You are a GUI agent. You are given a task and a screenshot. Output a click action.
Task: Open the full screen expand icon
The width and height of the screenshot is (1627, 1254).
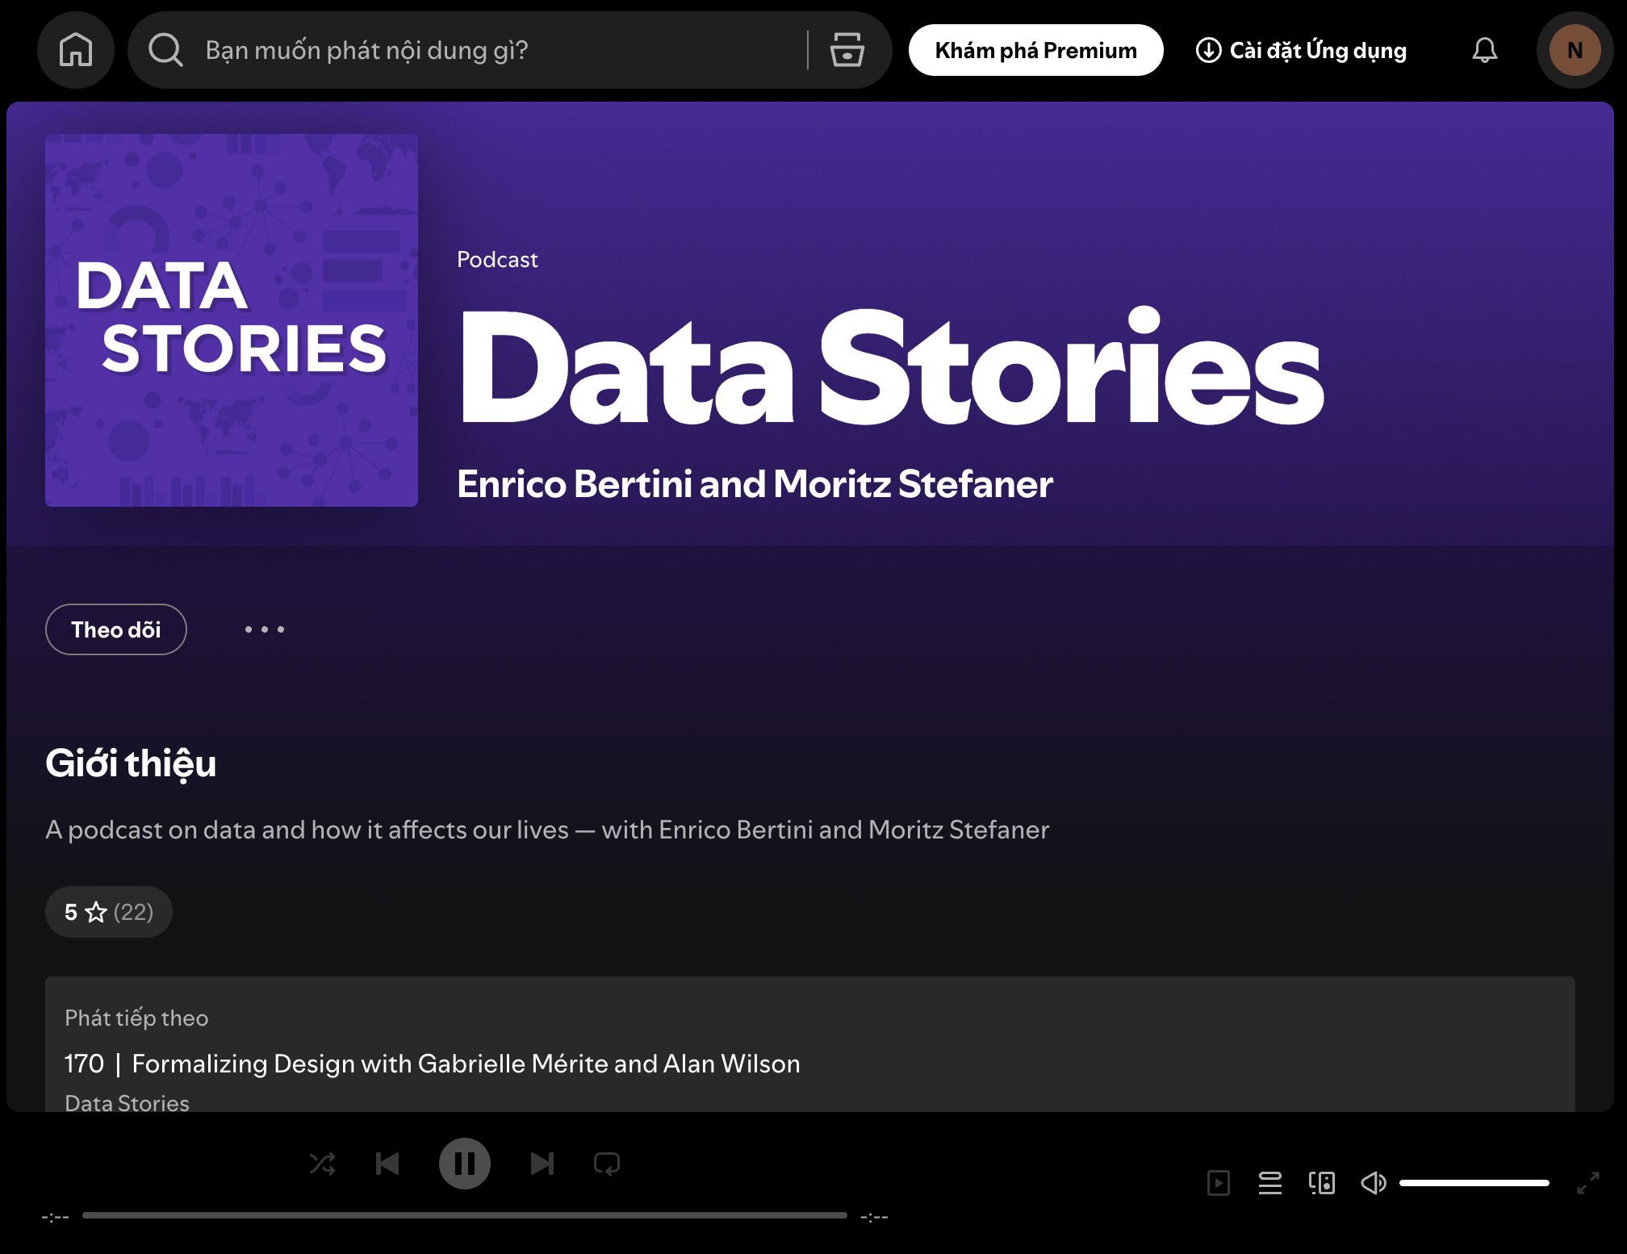[1588, 1183]
